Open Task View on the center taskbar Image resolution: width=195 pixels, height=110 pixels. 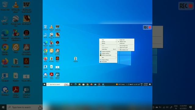[72, 84]
